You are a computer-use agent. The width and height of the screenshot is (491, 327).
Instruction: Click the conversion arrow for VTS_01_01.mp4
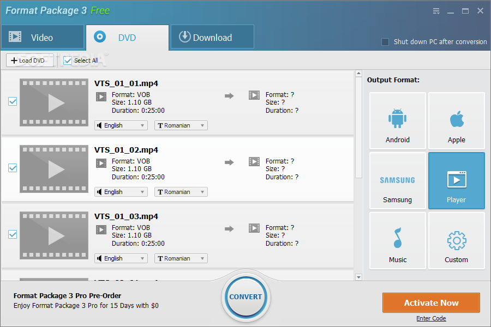[x=229, y=96]
